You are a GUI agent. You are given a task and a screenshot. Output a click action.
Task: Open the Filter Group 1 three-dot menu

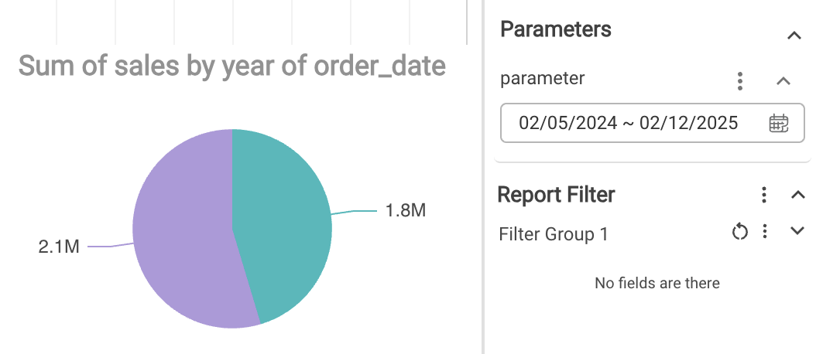pos(765,232)
